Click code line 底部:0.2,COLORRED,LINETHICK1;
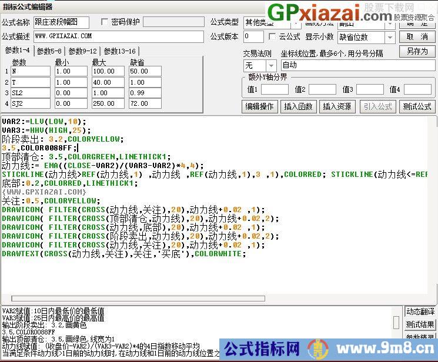Screen dimensions: 438x362 pos(69,183)
